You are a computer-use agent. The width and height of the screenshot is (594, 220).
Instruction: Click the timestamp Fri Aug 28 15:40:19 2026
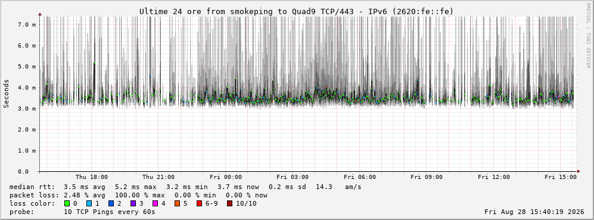click(534, 212)
